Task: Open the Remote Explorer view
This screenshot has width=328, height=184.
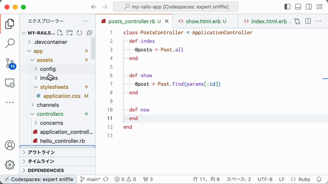Action: coord(10,83)
